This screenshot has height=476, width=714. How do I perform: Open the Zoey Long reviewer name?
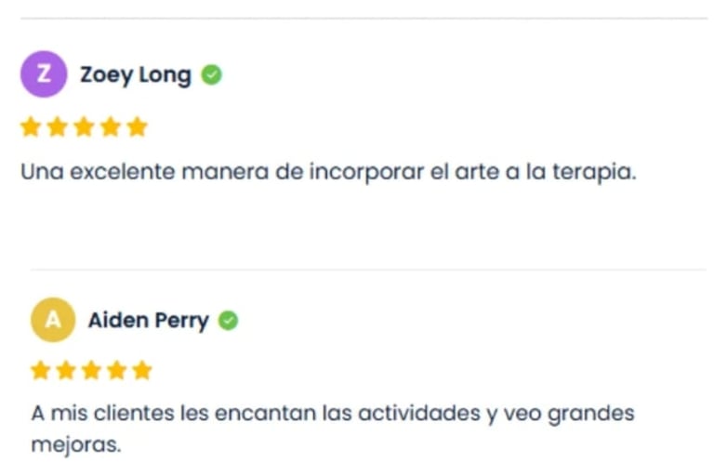pyautogui.click(x=136, y=75)
